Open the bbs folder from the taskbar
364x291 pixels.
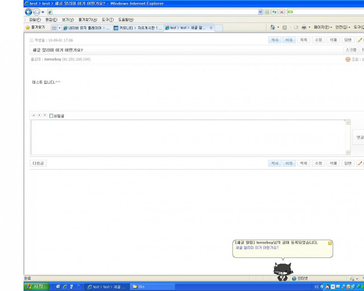pyautogui.click(x=152, y=287)
